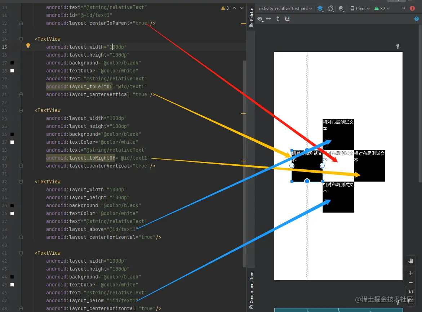Click the red error notification icon

click(412, 8)
